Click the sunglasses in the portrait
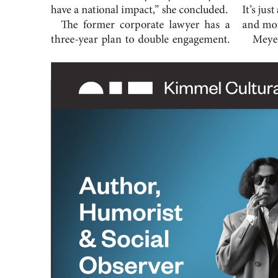278x278 pixels. point(264,180)
